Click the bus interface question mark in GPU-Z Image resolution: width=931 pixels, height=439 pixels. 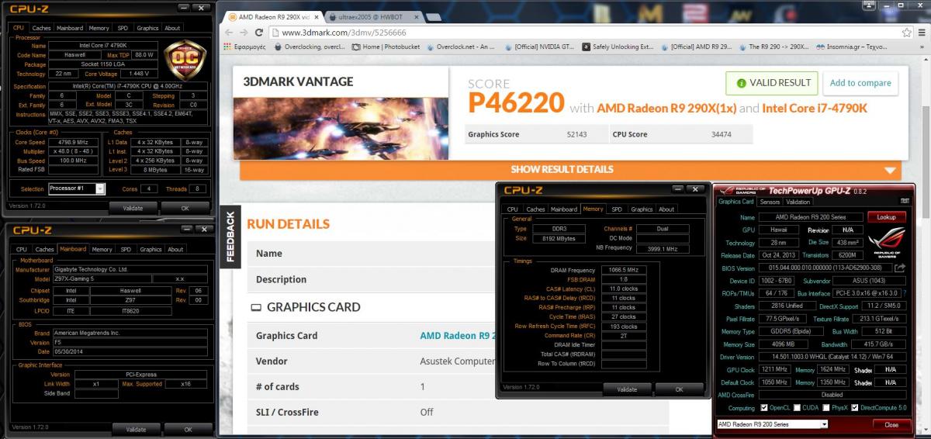click(x=905, y=294)
